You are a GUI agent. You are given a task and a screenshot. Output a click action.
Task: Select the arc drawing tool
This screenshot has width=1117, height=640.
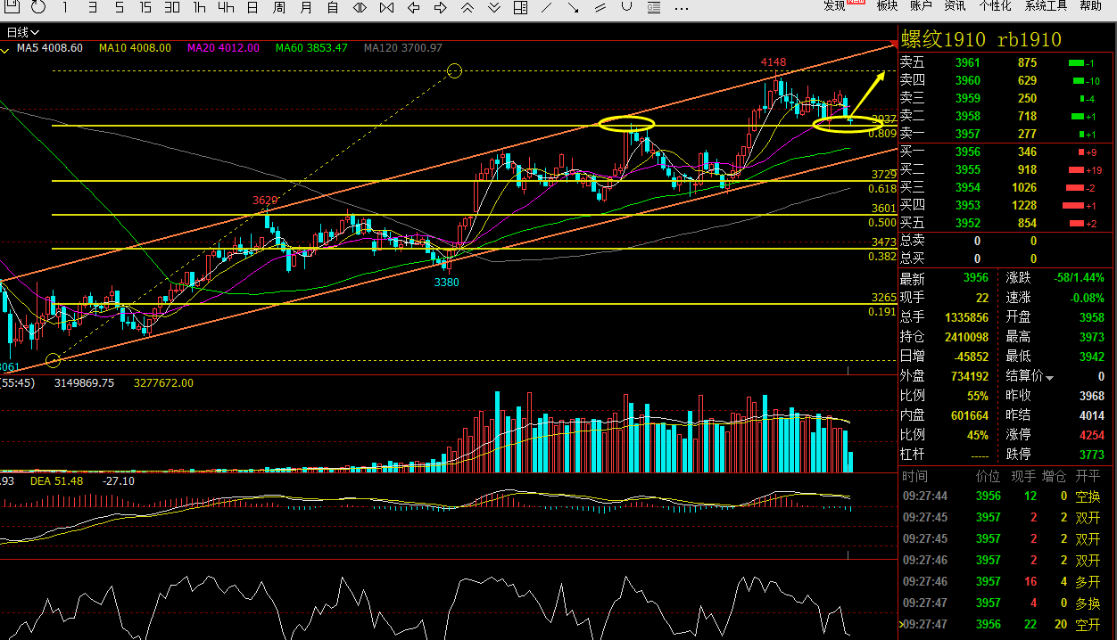627,5
